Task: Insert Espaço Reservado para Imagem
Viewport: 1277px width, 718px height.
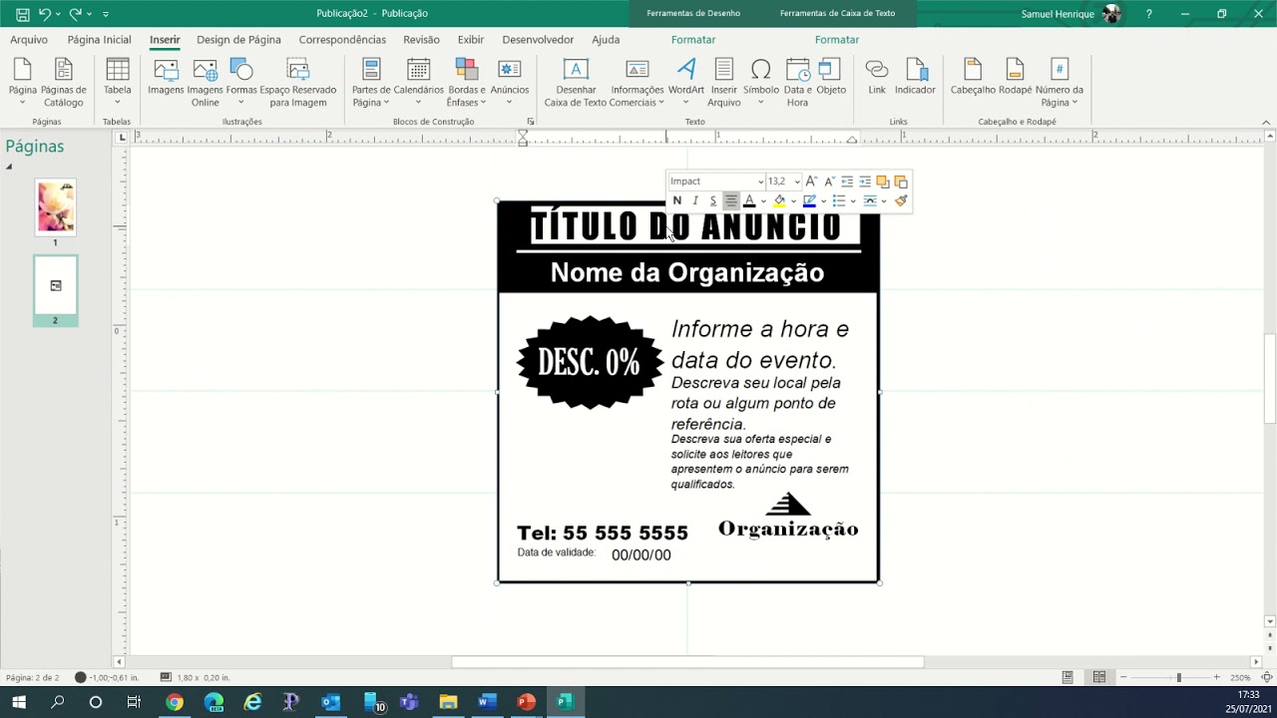Action: 298,82
